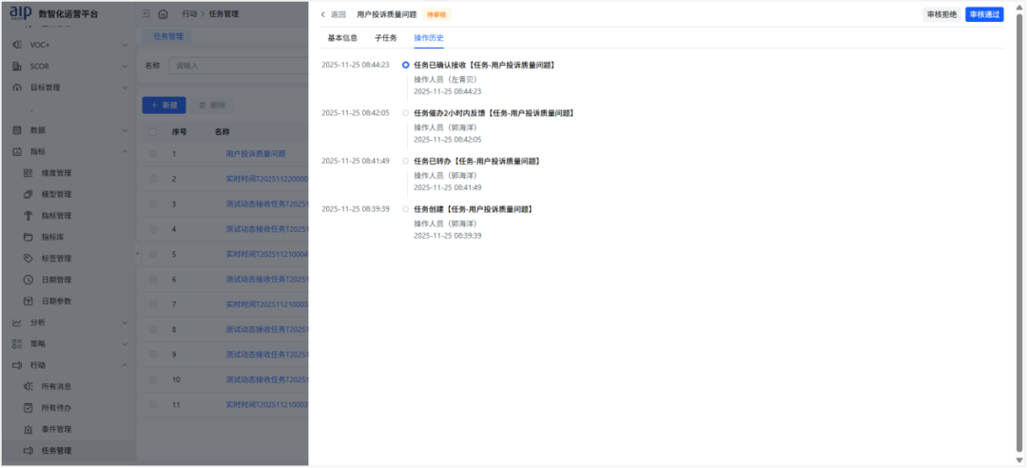Click the 标签管理 tag icon
Screen dimensions: 1027x468
coord(29,259)
